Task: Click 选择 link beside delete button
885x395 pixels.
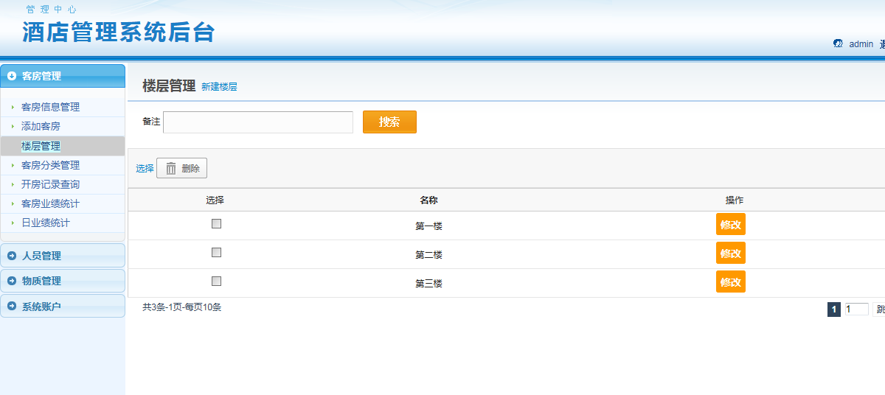Action: 145,168
